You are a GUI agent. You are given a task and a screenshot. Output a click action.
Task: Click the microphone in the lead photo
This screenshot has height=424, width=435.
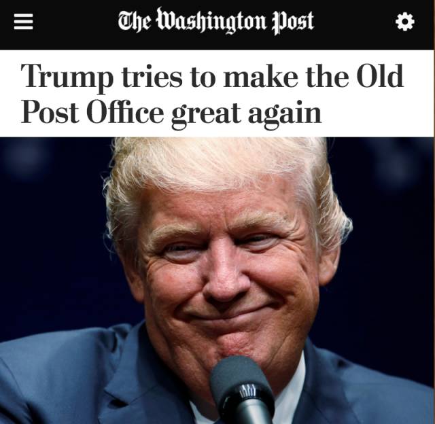pyautogui.click(x=242, y=391)
